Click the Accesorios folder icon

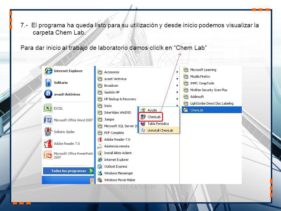click(x=100, y=72)
